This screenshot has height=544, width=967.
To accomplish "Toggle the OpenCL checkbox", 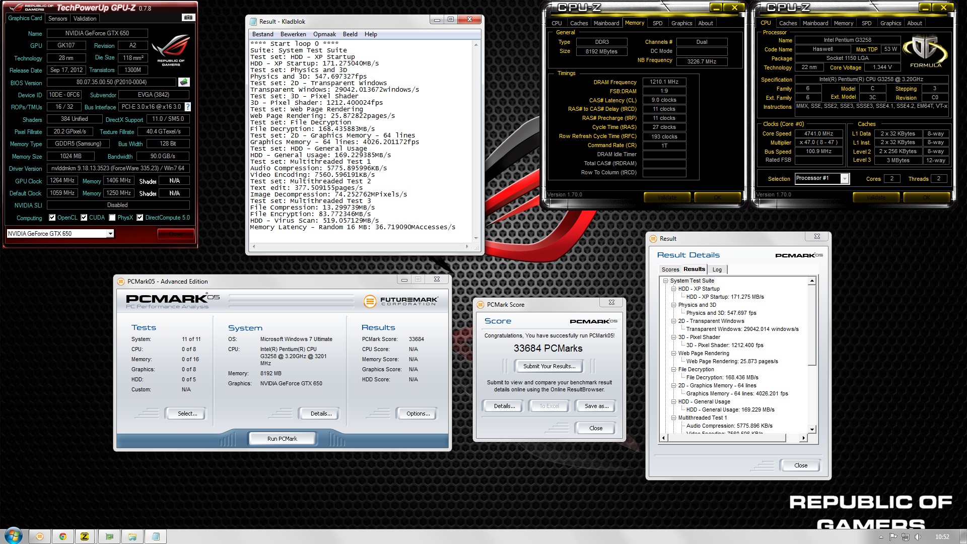I will 52,218.
